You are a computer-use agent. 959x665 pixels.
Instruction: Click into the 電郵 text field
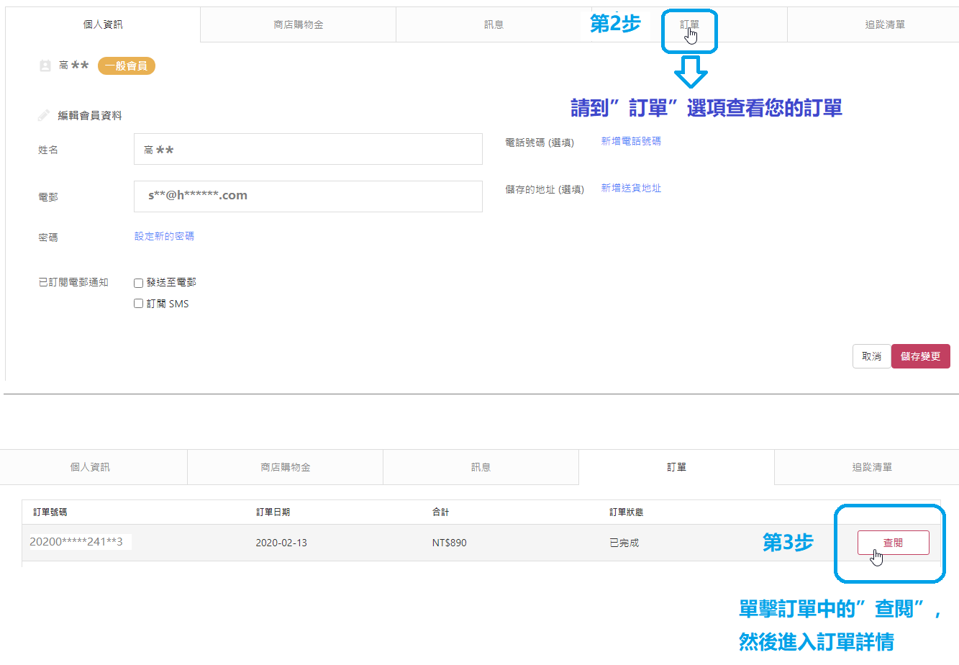pos(308,196)
